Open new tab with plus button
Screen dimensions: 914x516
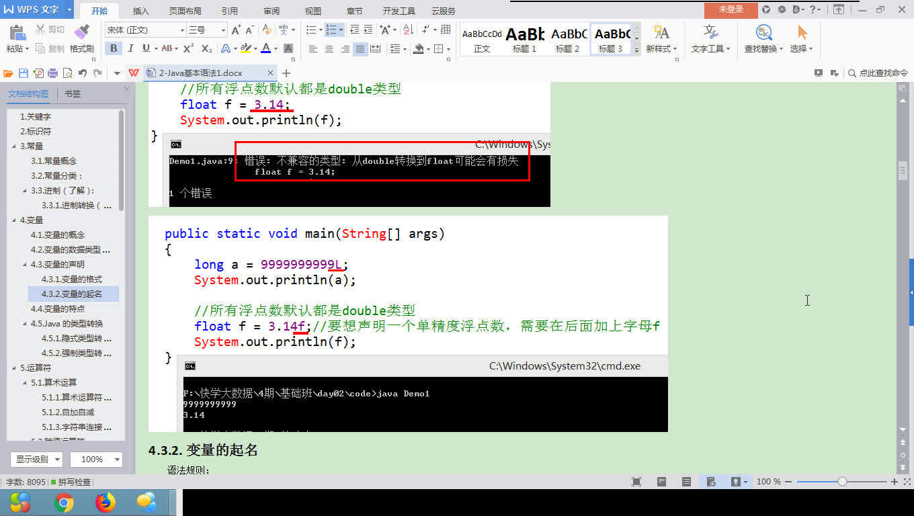point(286,73)
